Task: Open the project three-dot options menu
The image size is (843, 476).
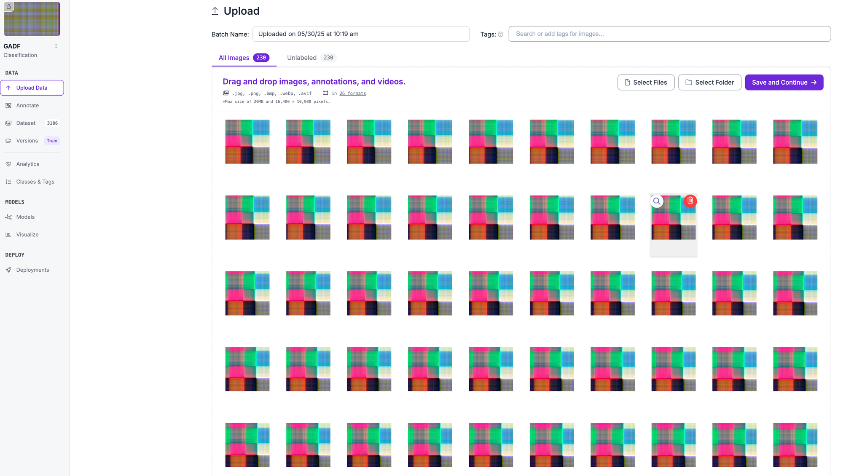Action: 56,46
